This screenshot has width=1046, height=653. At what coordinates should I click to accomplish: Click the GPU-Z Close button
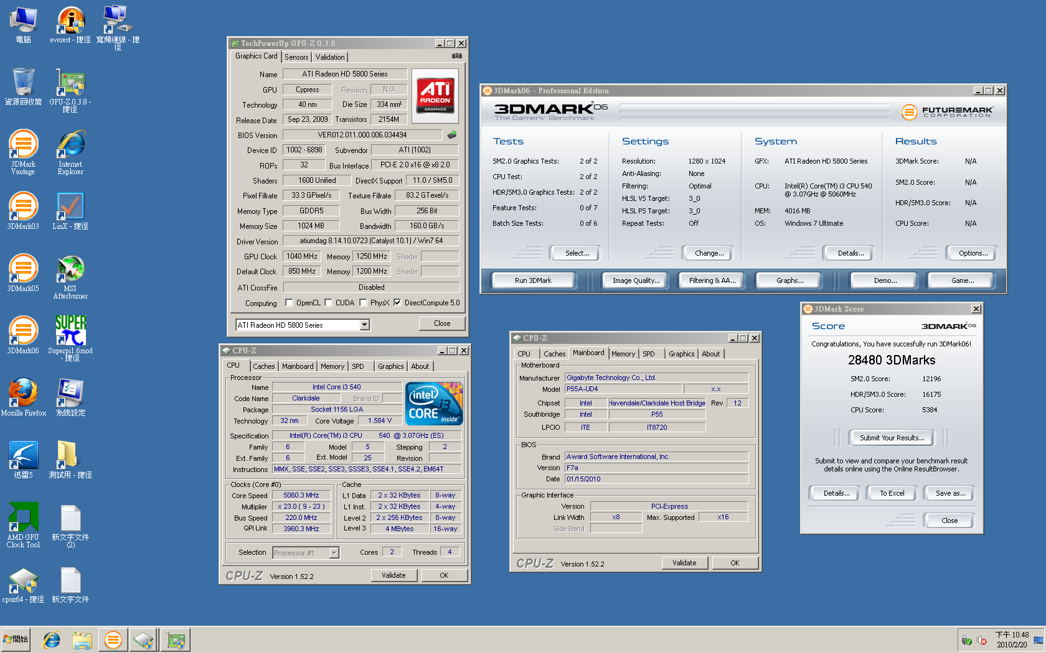[x=442, y=323]
